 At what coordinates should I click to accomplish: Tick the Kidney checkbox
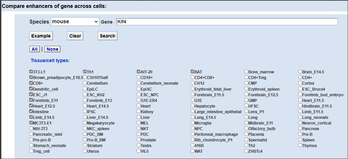pyautogui.click(x=139, y=112)
